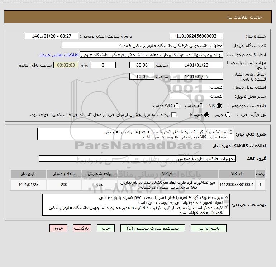Click the نام دستگاه خریدار field
The image size is (276, 267).
pyautogui.click(x=143, y=46)
